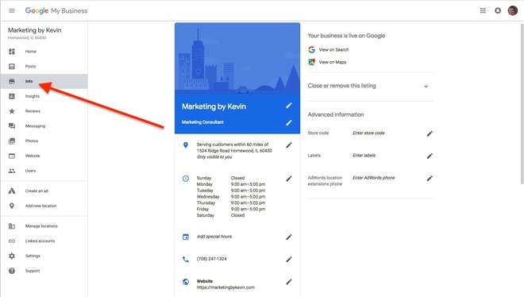The image size is (524, 297).
Task: Edit the Marketing Consultant category
Action: (x=289, y=122)
